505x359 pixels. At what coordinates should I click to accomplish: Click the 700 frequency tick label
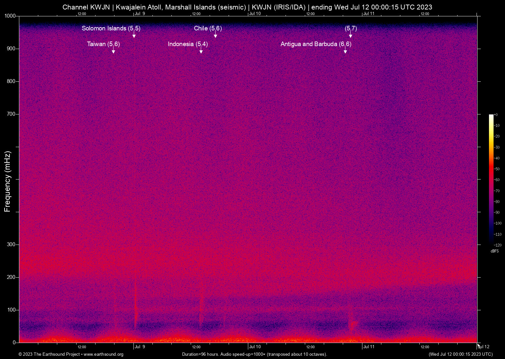point(11,114)
